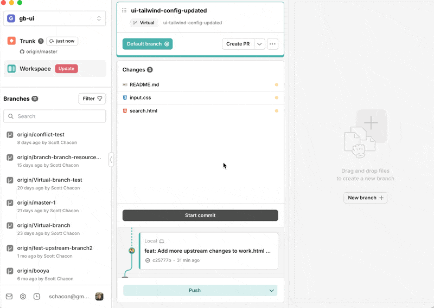434x308 pixels.
Task: Click the New branch button
Action: pyautogui.click(x=365, y=198)
